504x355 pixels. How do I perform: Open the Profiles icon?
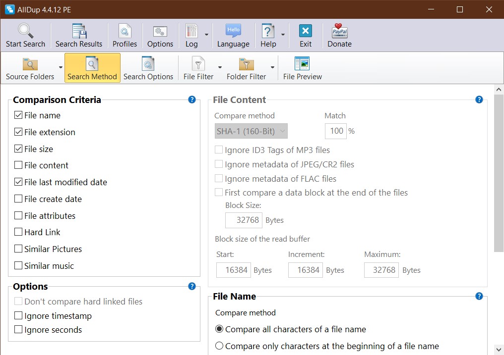125,31
